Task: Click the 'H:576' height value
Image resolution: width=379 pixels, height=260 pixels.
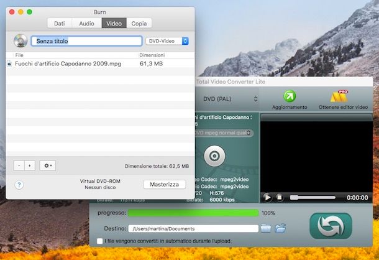Action: coord(217,193)
